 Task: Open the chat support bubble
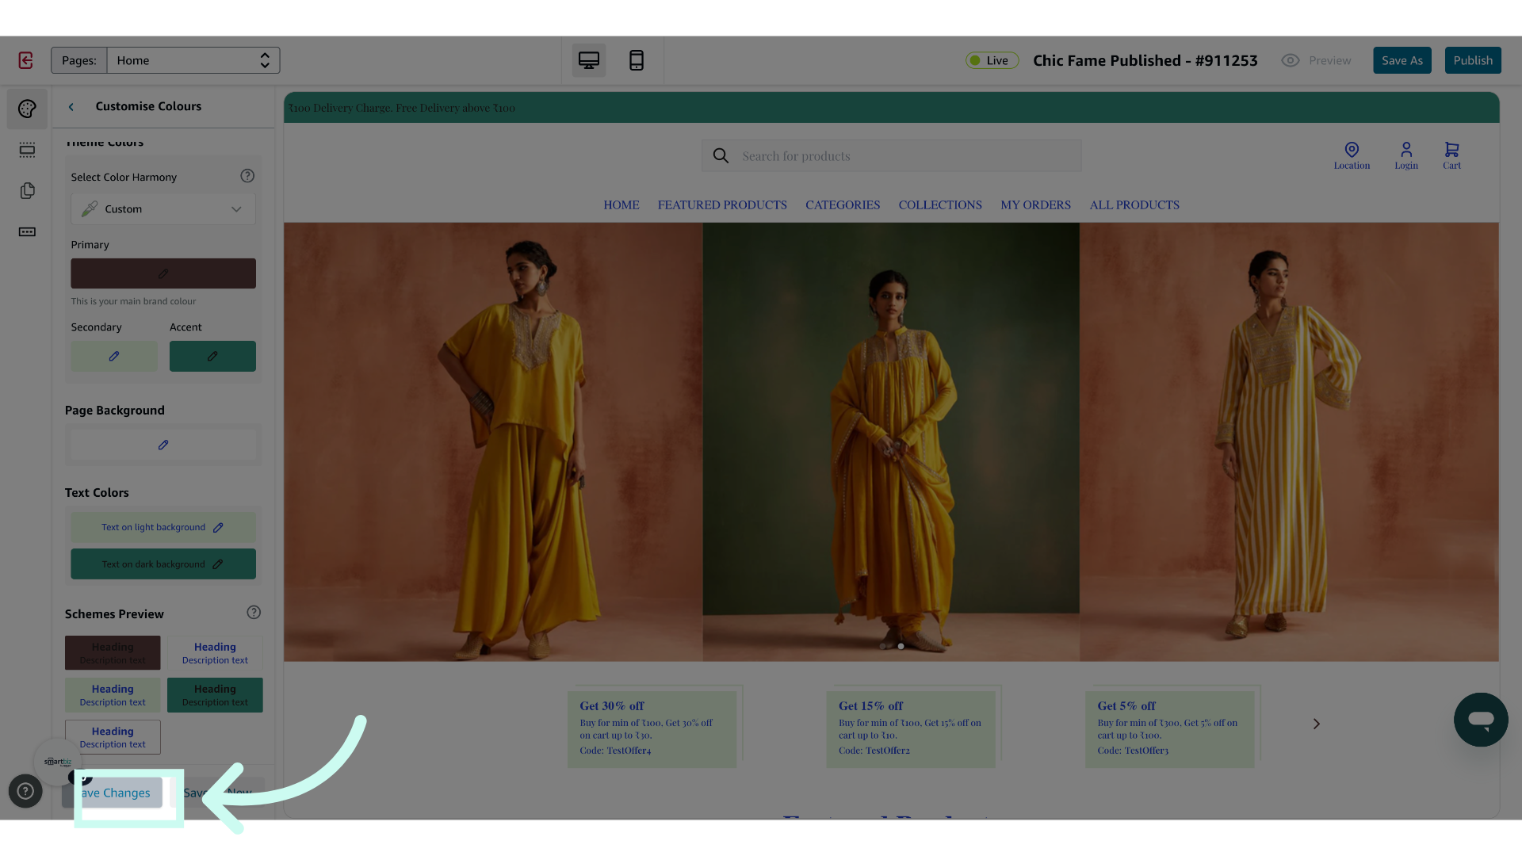1481,720
